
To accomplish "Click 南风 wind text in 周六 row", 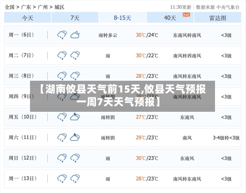I will click(x=187, y=138).
